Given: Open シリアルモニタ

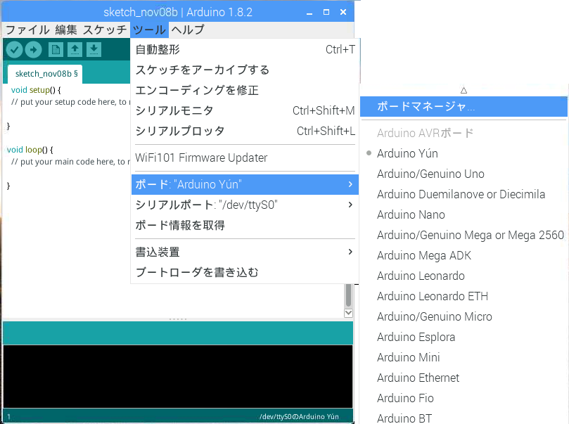Looking at the screenshot, I should pyautogui.click(x=245, y=110).
